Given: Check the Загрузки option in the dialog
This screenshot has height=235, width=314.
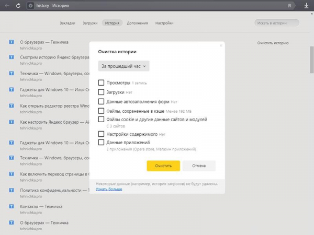Looking at the screenshot, I should coord(102,92).
